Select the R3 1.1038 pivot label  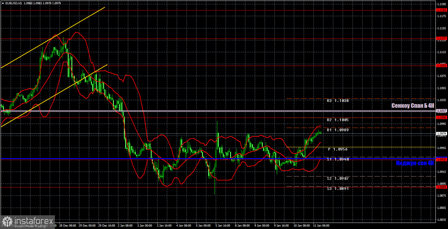[338, 100]
